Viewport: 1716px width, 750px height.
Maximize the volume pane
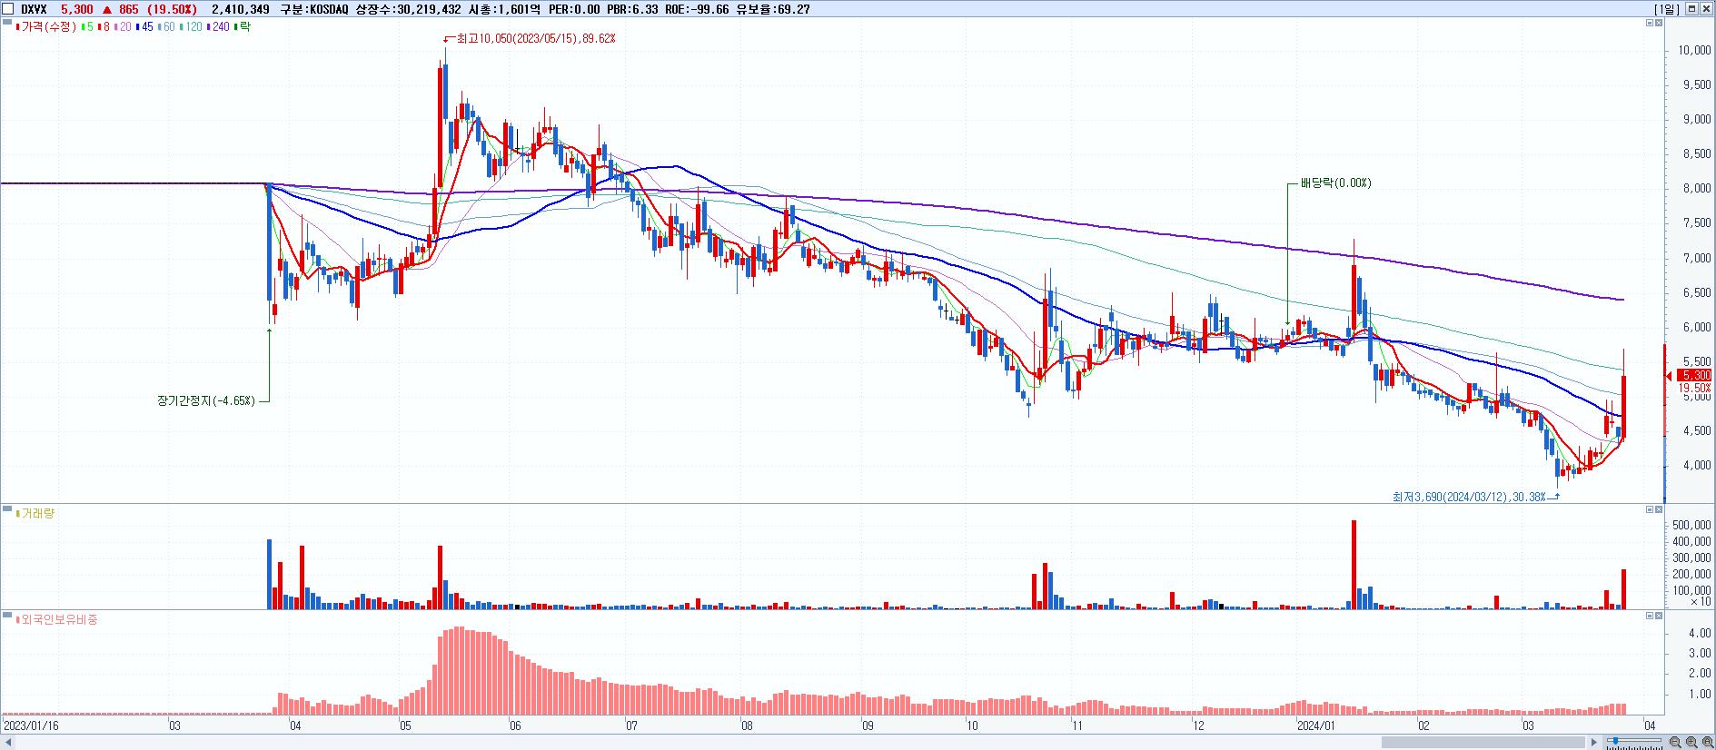point(1650,509)
